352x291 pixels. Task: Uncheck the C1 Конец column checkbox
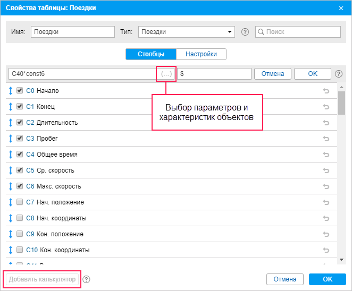pyautogui.click(x=20, y=107)
